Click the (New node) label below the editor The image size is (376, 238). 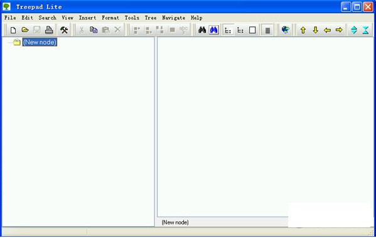click(x=175, y=222)
